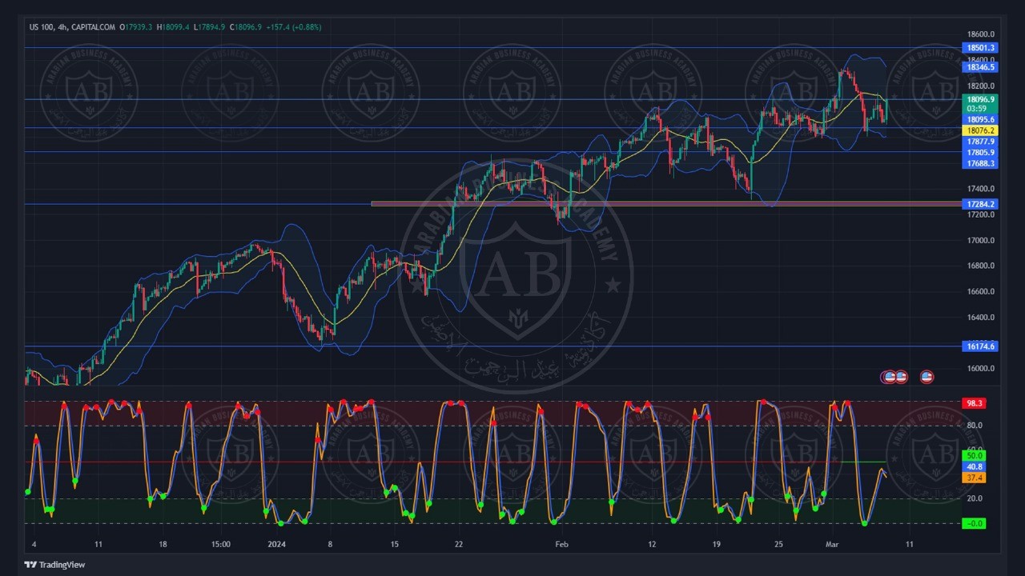Click the blue 40.8 stochastic value label
This screenshot has height=576, width=1025.
tap(974, 466)
